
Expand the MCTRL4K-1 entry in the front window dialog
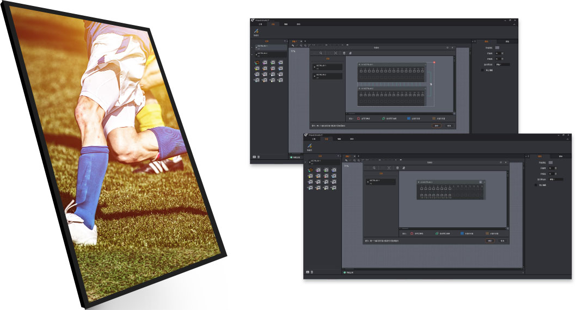pos(368,181)
